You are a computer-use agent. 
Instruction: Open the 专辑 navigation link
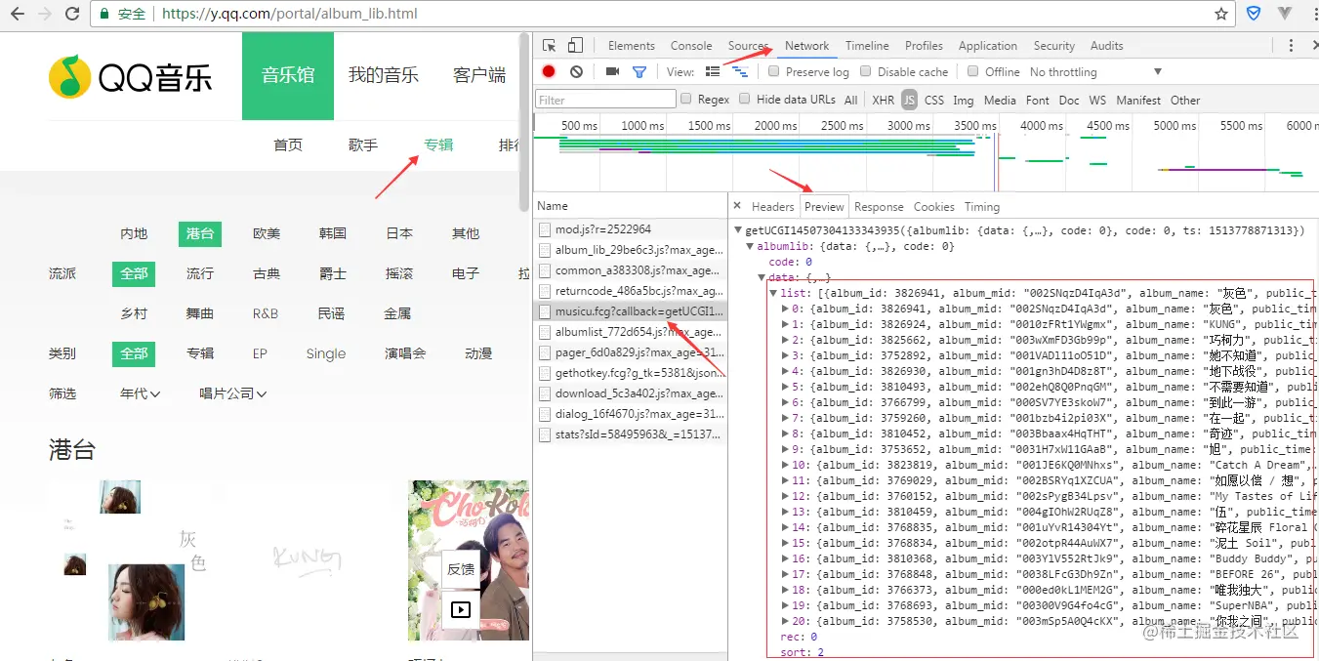[x=438, y=145]
